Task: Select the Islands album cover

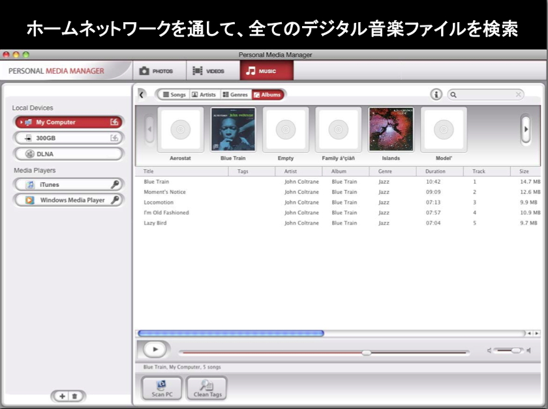Action: click(391, 130)
